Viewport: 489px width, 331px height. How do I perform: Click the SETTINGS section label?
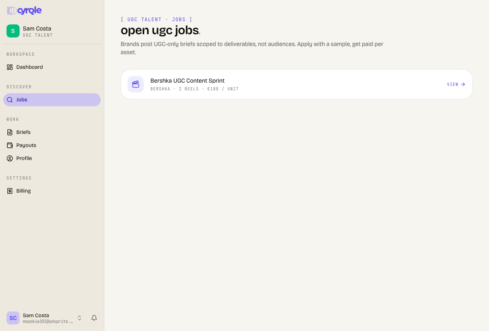point(19,178)
